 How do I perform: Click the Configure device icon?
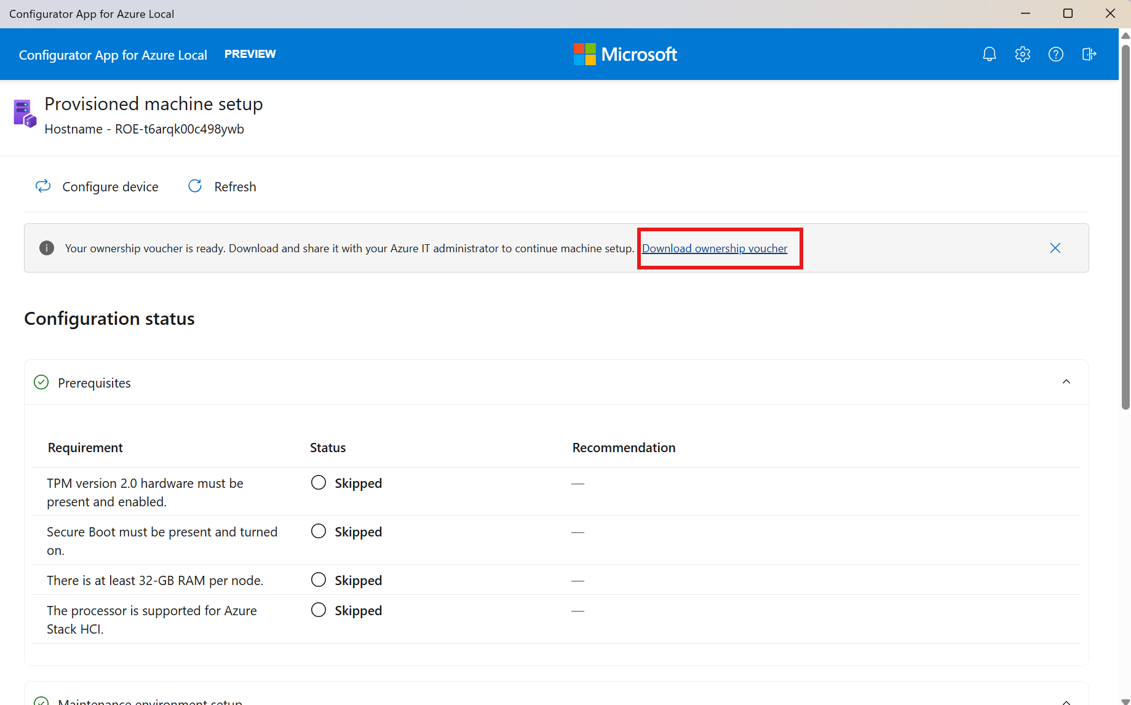coord(43,186)
